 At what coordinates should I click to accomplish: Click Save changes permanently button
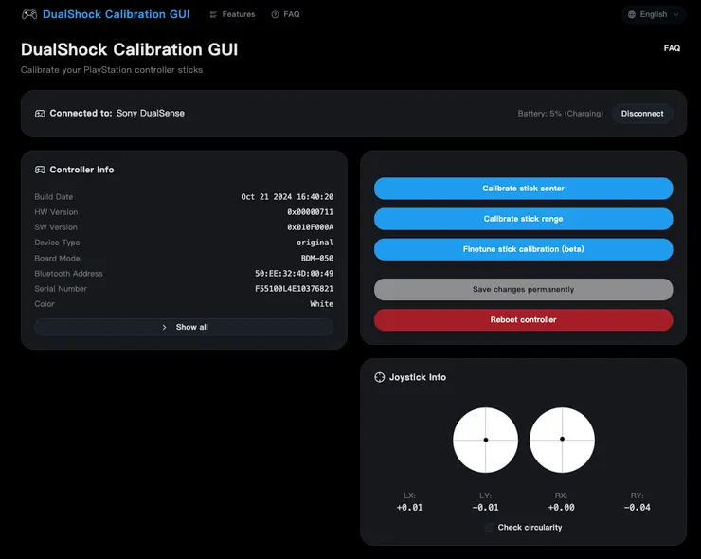pyautogui.click(x=523, y=289)
